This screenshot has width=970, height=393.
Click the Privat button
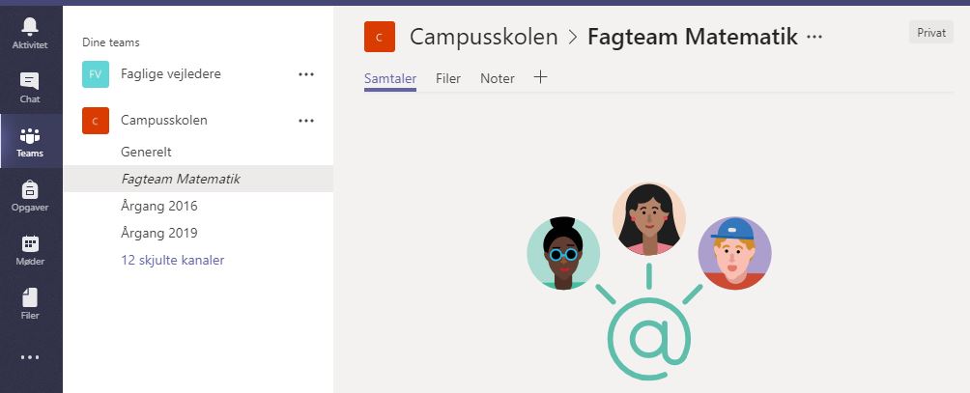[930, 33]
